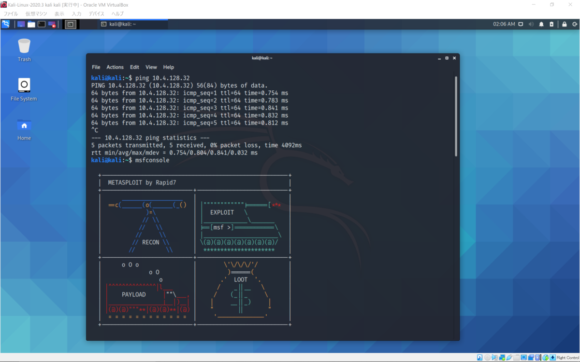Click VirtualBox optical disc status icon
Viewport: 580px width, 362px height.
coord(487,358)
